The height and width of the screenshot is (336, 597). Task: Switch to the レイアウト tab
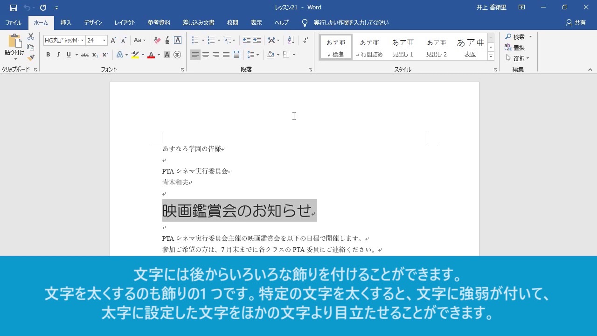(x=125, y=22)
